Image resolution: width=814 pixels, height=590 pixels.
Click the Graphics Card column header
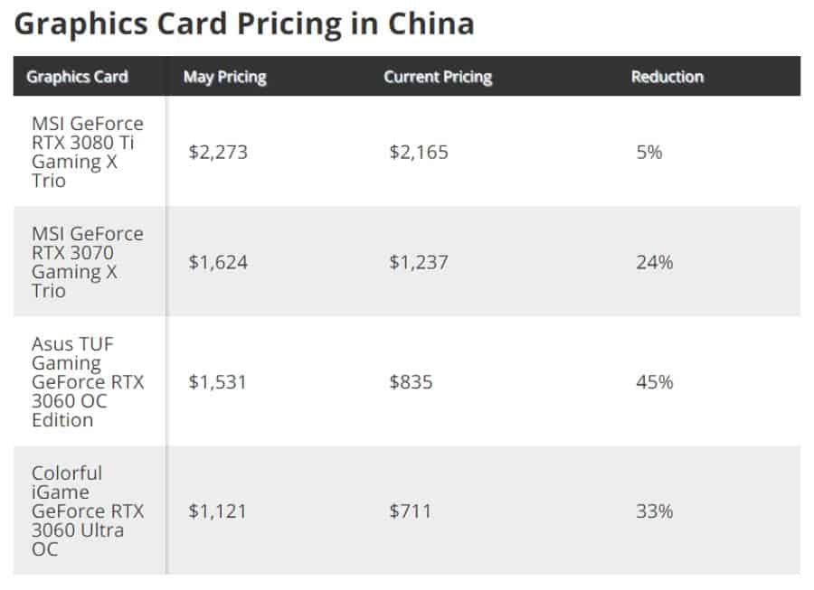point(77,77)
